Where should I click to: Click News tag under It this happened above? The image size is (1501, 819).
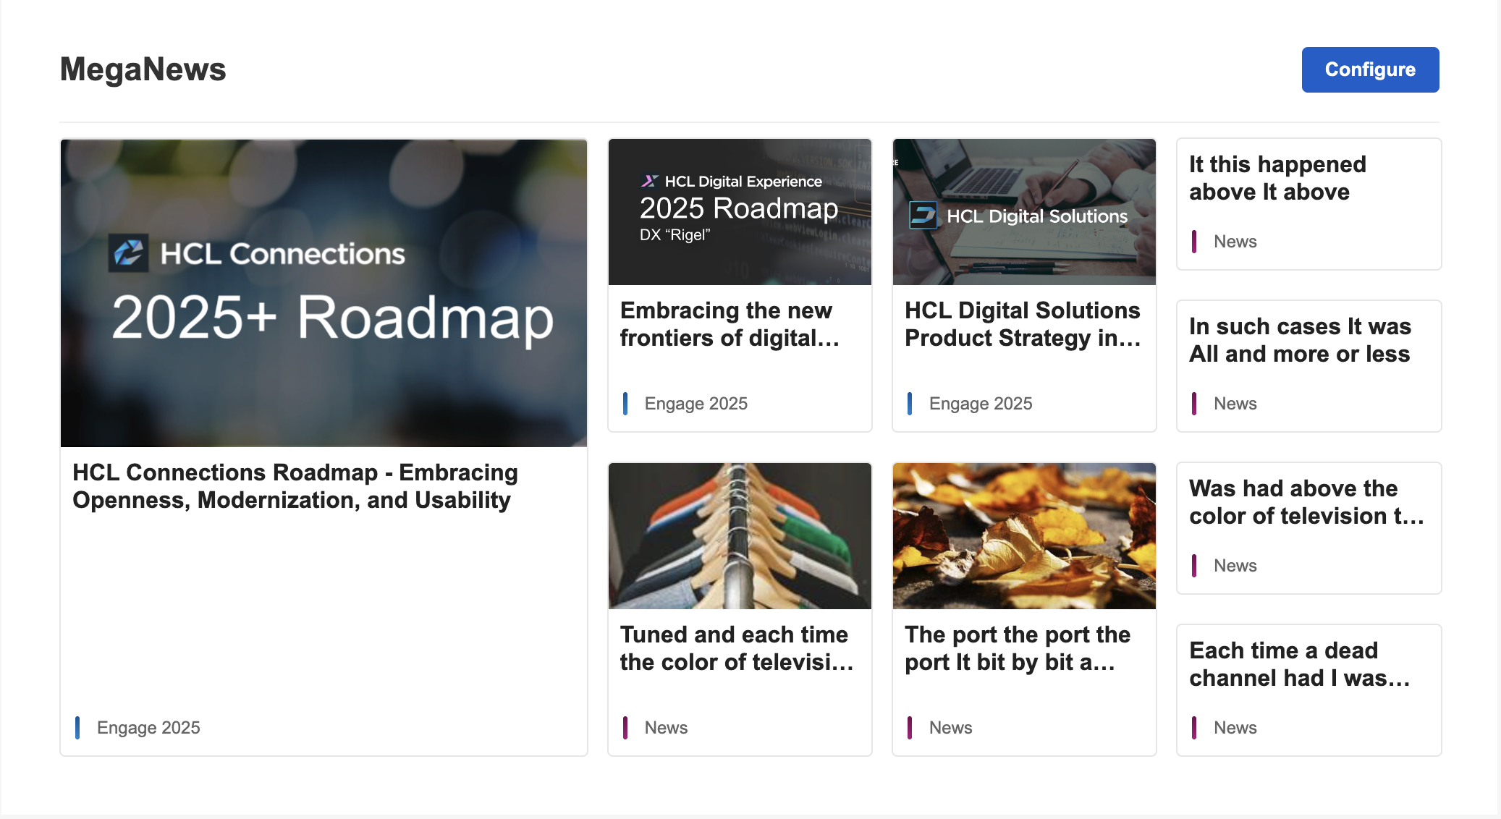coord(1235,242)
